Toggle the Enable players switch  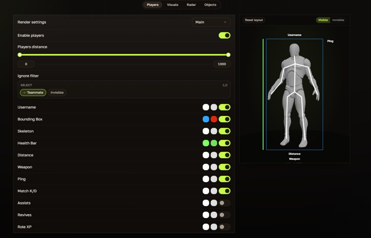pos(224,35)
